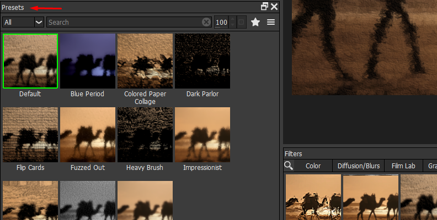Apply the Impressionist preset
Viewport: 437px width, 220px height.
point(202,135)
